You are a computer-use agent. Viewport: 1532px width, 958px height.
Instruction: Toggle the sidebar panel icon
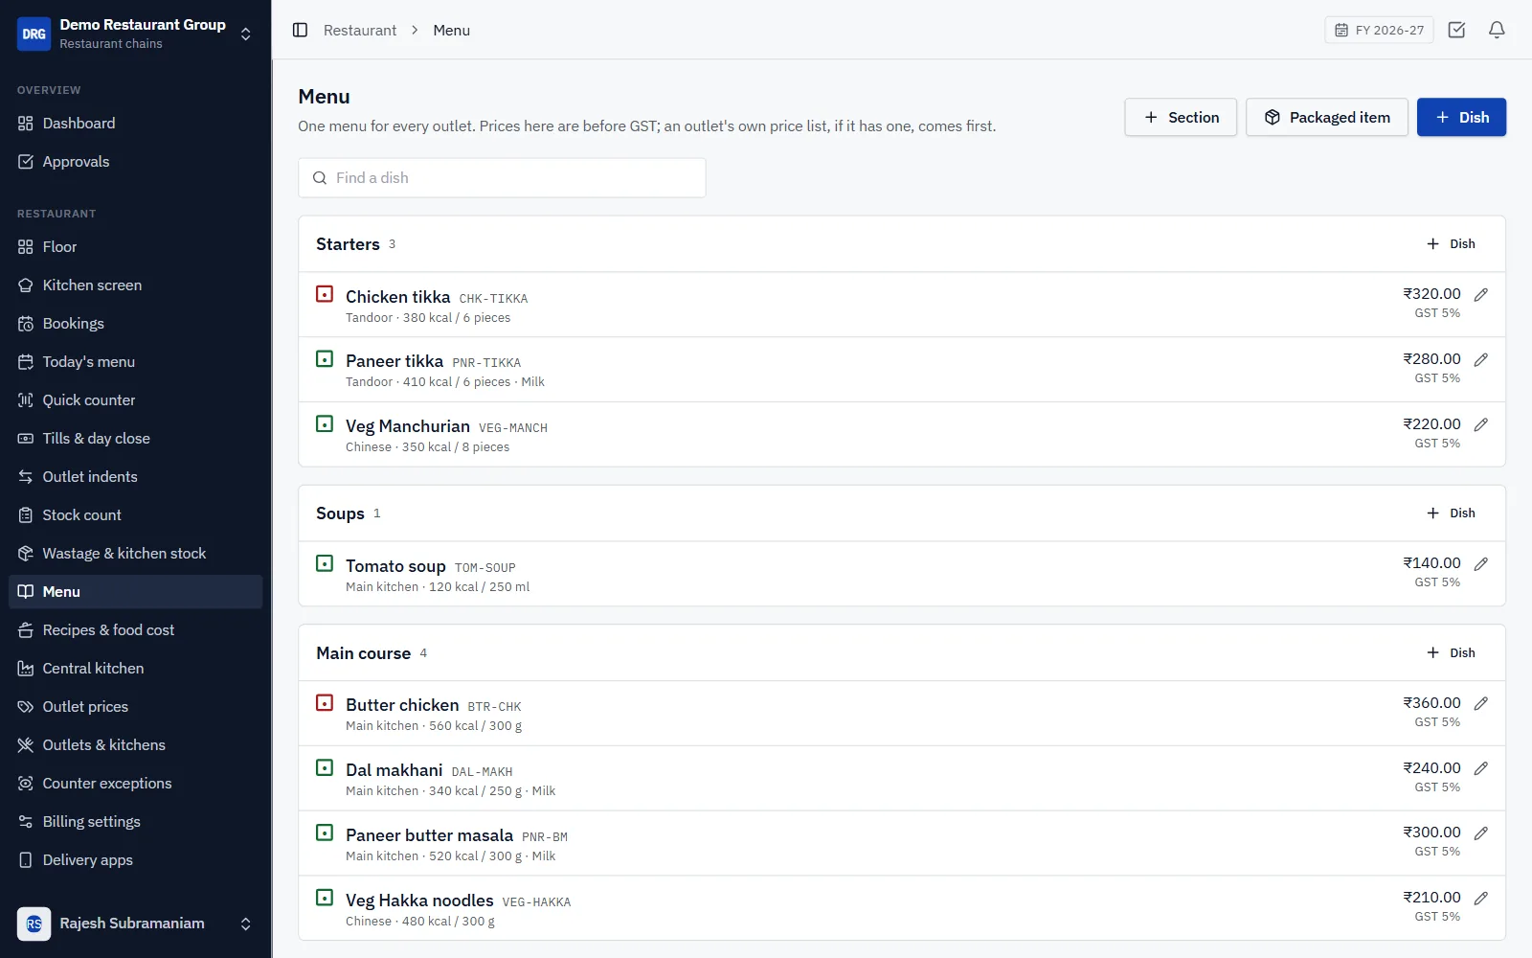tap(300, 30)
